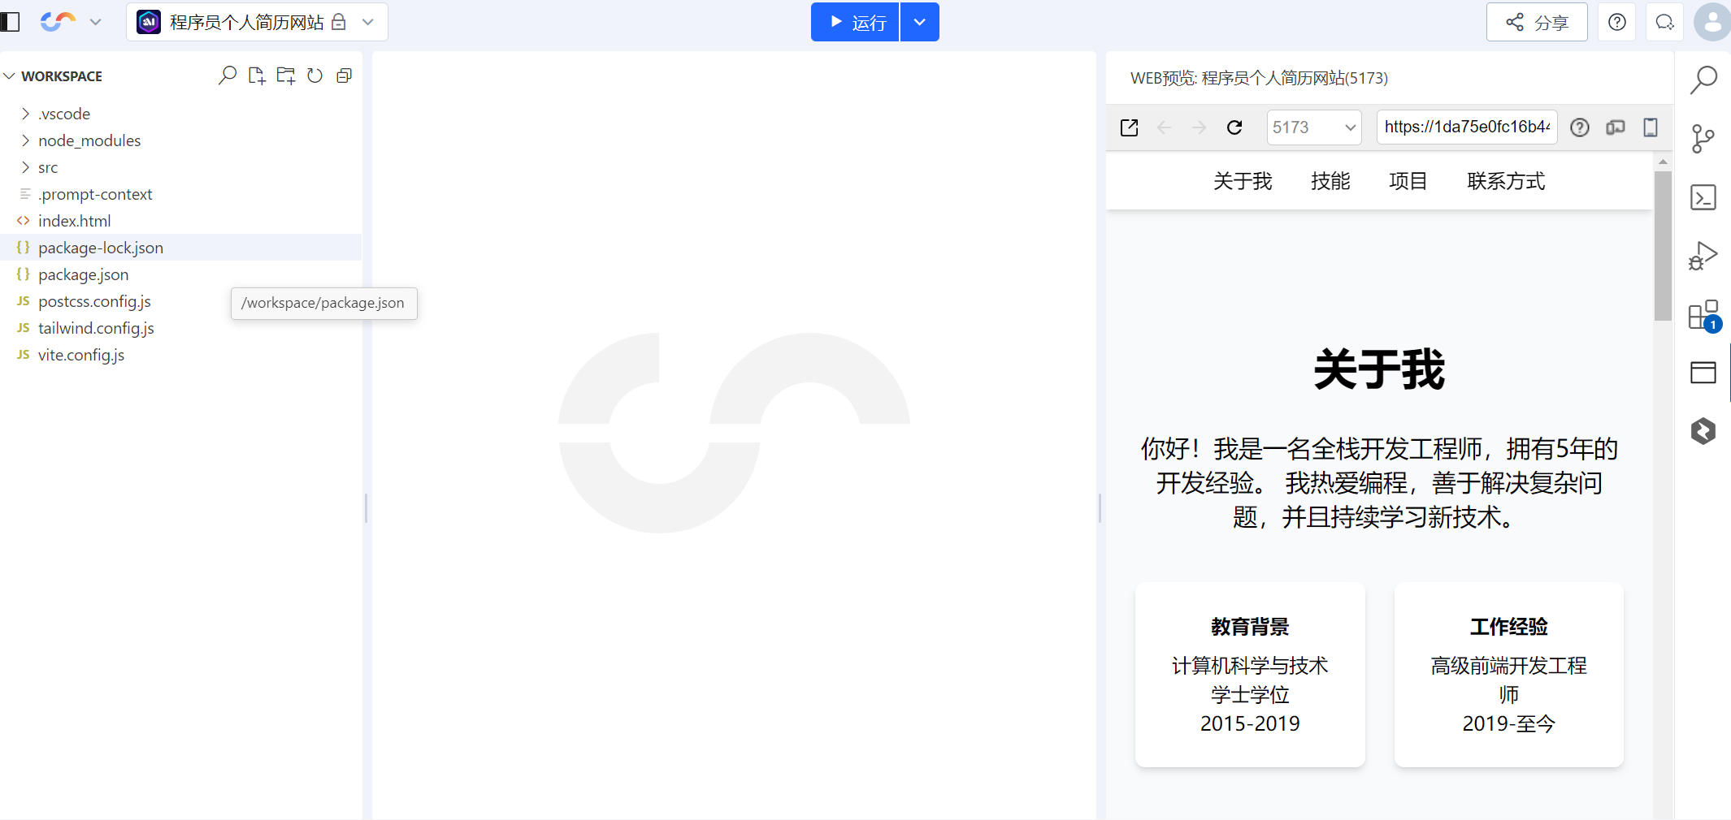Viewport: 1731px width, 820px height.
Task: Expand the node_modules folder
Action: (x=89, y=140)
